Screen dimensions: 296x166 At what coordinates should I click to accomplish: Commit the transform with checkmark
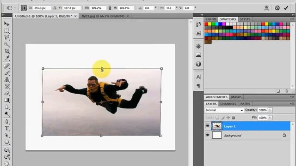pyautogui.click(x=286, y=8)
